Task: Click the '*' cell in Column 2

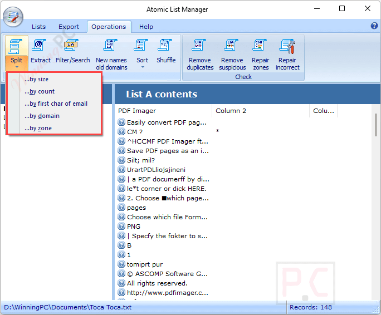Action: click(x=217, y=131)
